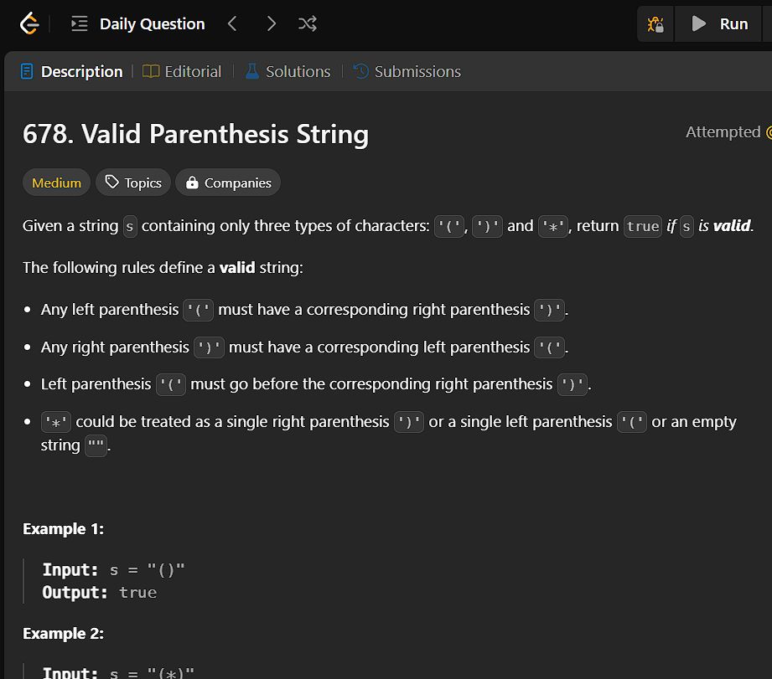The image size is (772, 679).
Task: Open the Editorial tab
Action: [182, 72]
